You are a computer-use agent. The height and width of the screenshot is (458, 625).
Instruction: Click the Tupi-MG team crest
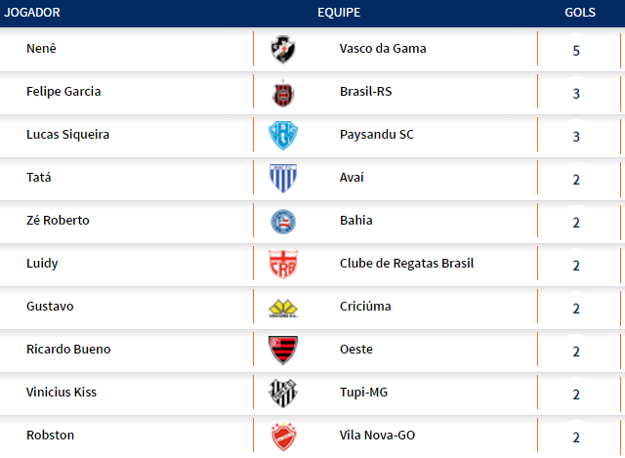click(x=283, y=393)
